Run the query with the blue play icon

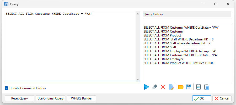click(146, 87)
